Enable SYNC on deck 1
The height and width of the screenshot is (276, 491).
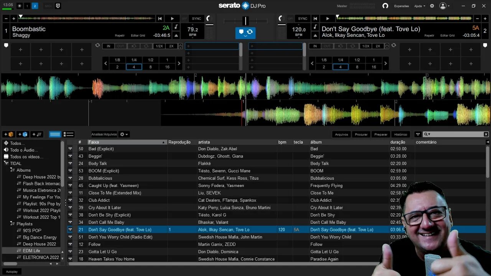[x=196, y=18]
